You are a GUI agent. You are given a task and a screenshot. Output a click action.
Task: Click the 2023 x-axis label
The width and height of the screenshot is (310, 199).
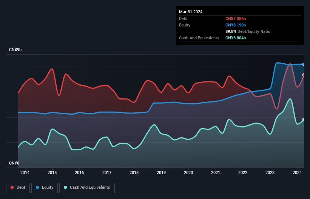point(270,173)
